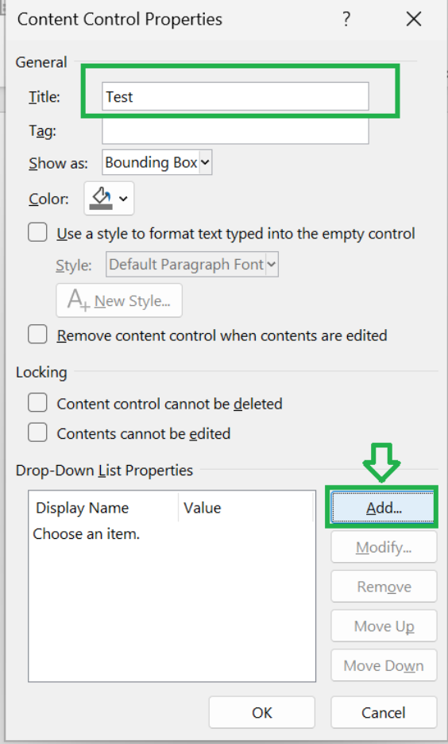The width and height of the screenshot is (448, 744).
Task: Click the Cancel button
Action: [384, 712]
